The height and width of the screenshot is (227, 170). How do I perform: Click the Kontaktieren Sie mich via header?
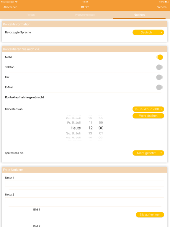pos(84,49)
